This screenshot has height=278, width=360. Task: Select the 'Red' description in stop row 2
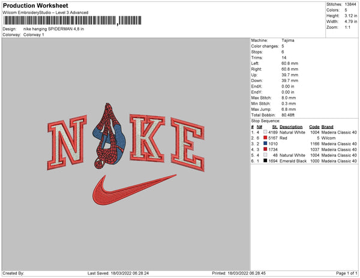[x=283, y=138]
